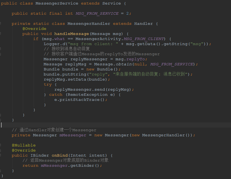
Task: Click the getData() call in the Logger line
Action: (x=148, y=44)
